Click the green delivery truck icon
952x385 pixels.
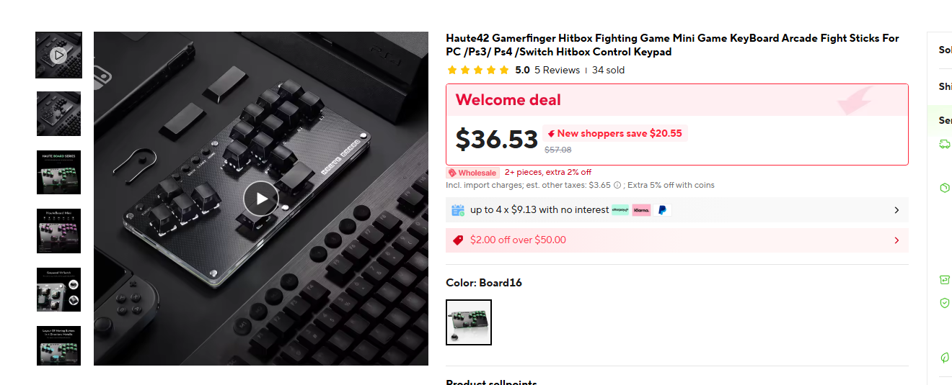tap(944, 144)
